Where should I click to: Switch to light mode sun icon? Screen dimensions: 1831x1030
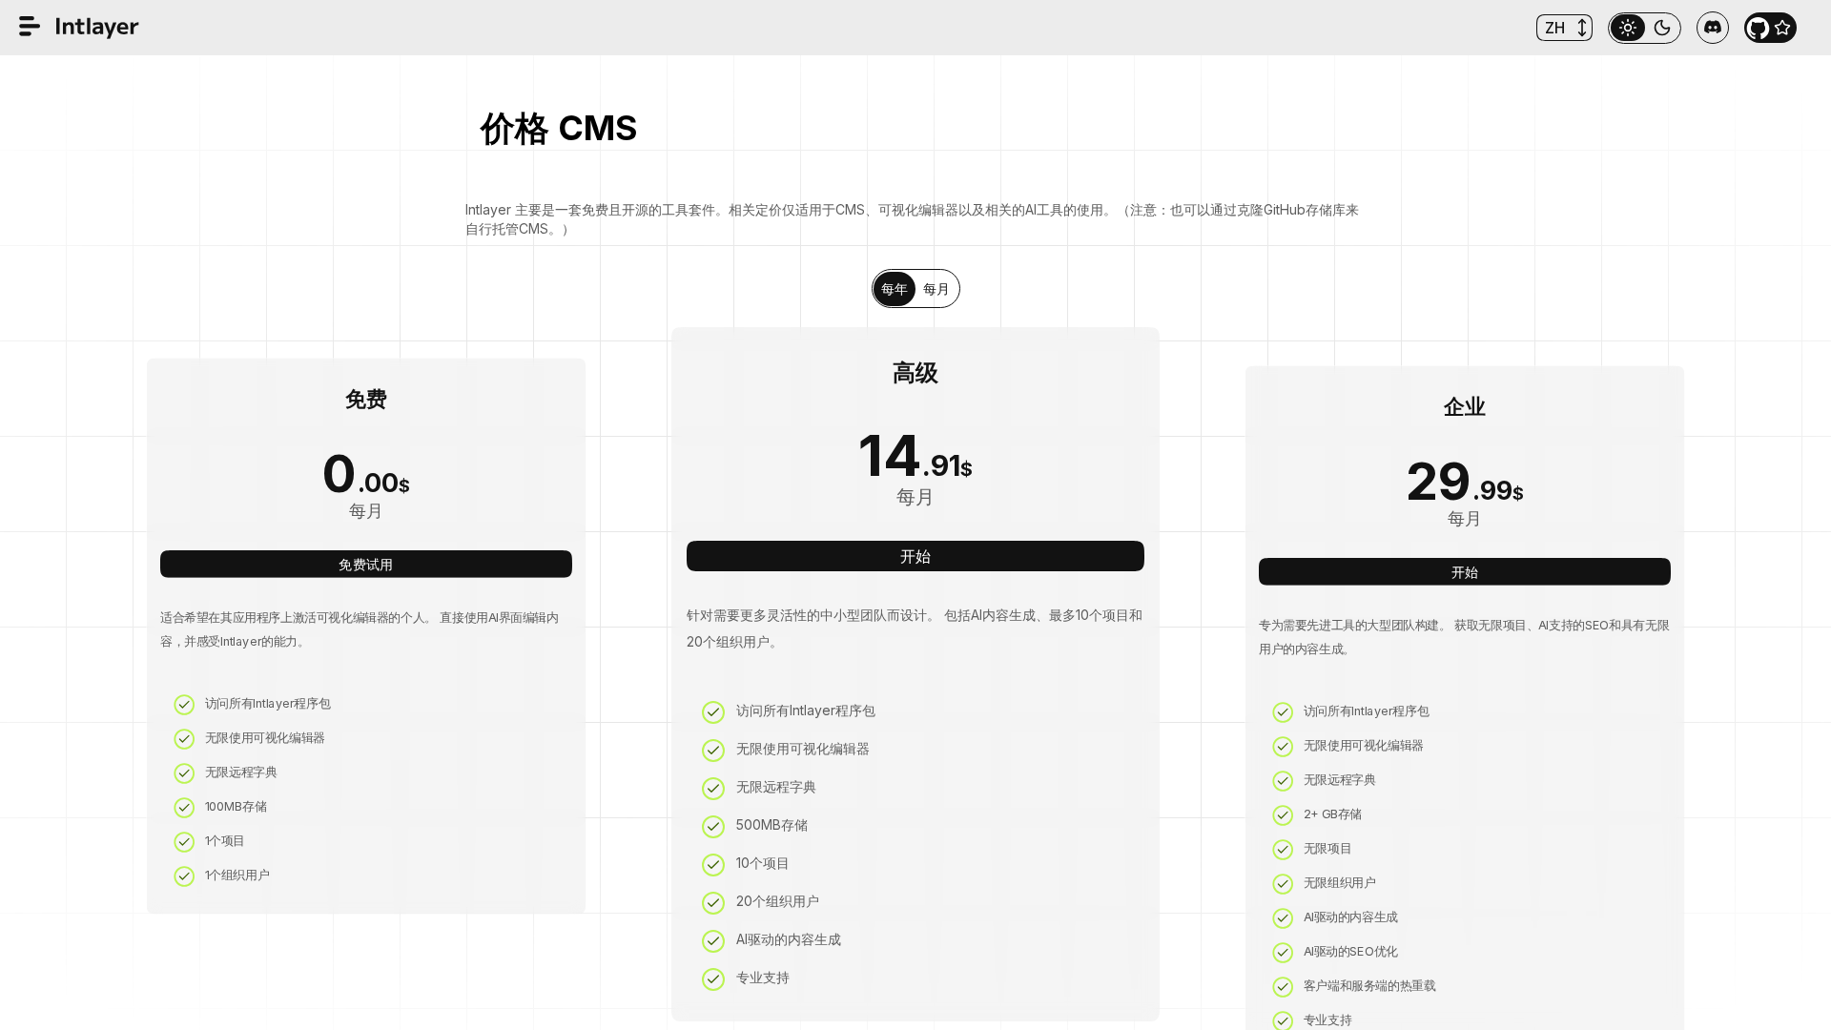click(1628, 28)
